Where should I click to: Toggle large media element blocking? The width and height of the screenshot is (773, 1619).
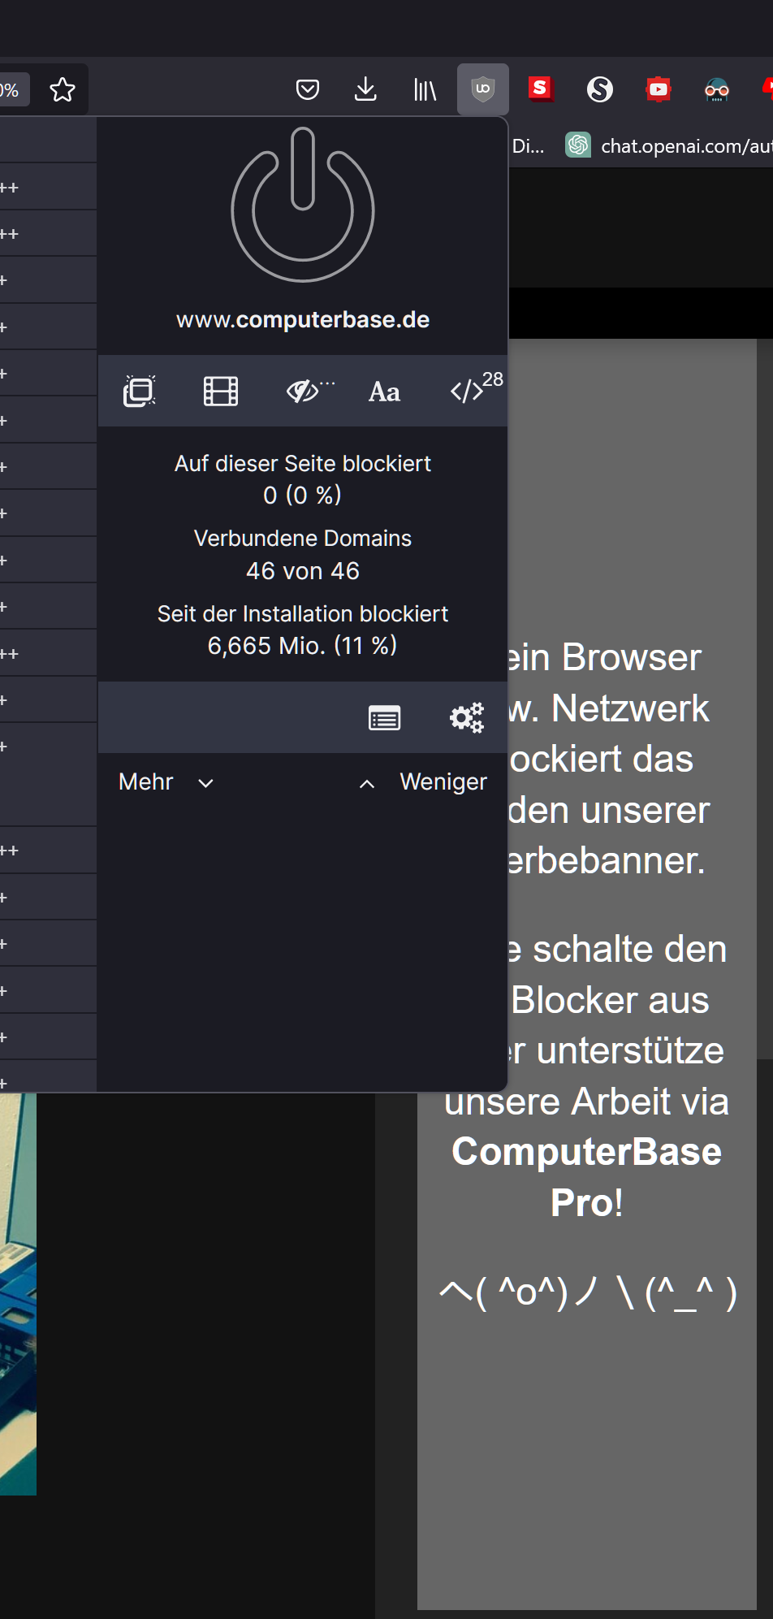(x=221, y=392)
